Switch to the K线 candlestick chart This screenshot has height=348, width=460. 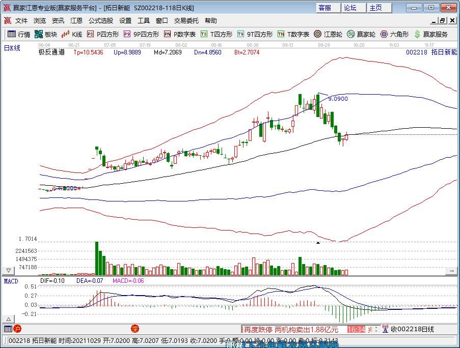pyautogui.click(x=71, y=35)
